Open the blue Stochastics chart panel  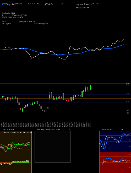(x=115, y=142)
